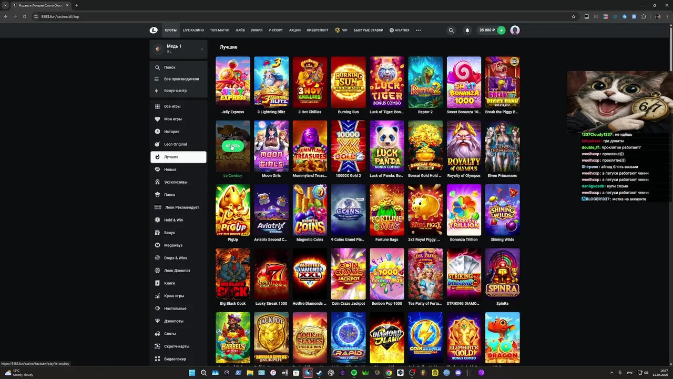
Task: Open Drops & Wins category
Action: point(178,258)
